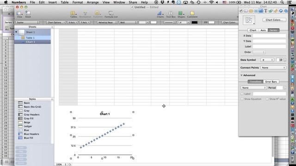
Task: Collapse the Sheet 1 tree item
Action: point(16,32)
